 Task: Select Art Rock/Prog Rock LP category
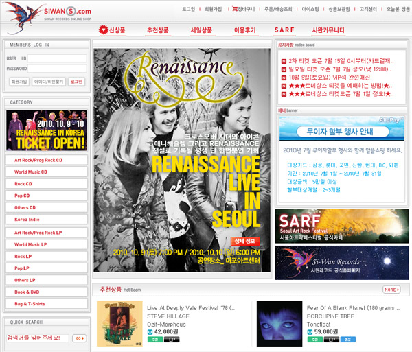pos(47,233)
